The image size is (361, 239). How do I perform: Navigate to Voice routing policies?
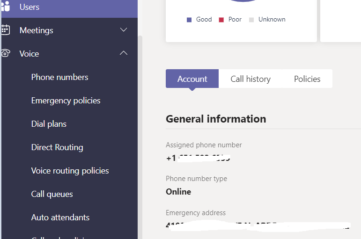coord(70,171)
